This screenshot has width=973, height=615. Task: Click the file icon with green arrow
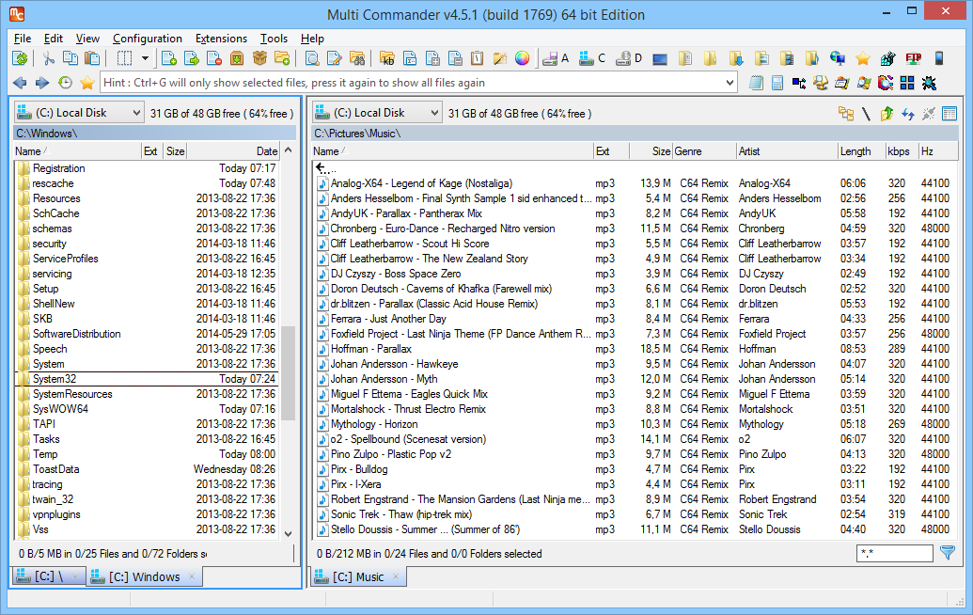pos(192,58)
